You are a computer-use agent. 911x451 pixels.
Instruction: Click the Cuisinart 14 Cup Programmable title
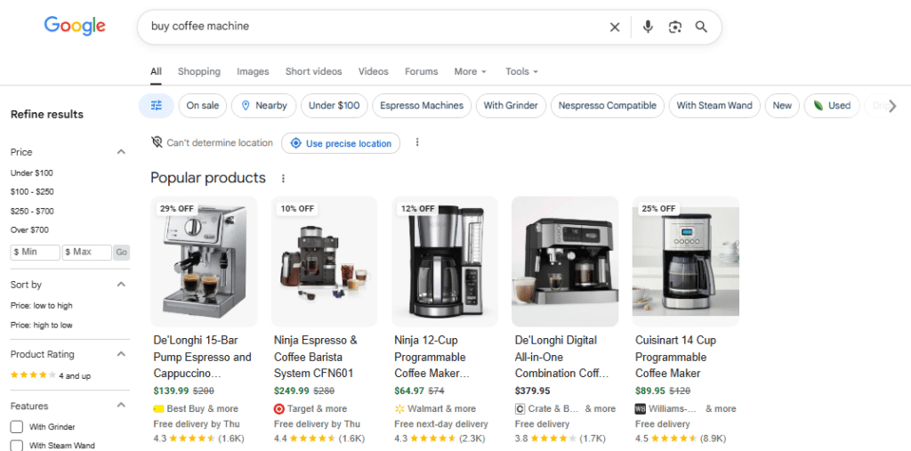pyautogui.click(x=676, y=357)
